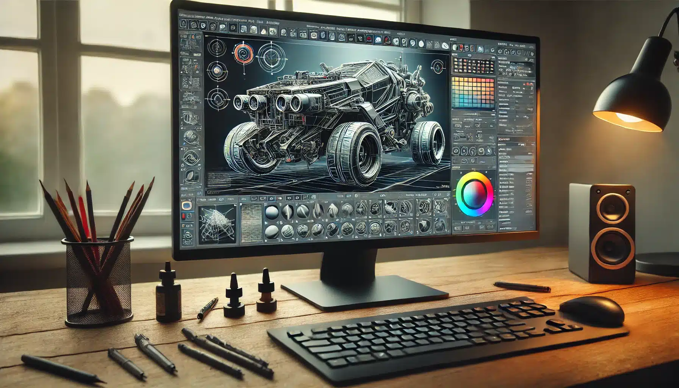The height and width of the screenshot is (388, 679).
Task: Select the top-left circular gizmo in the viewport
Action: pyautogui.click(x=218, y=48)
